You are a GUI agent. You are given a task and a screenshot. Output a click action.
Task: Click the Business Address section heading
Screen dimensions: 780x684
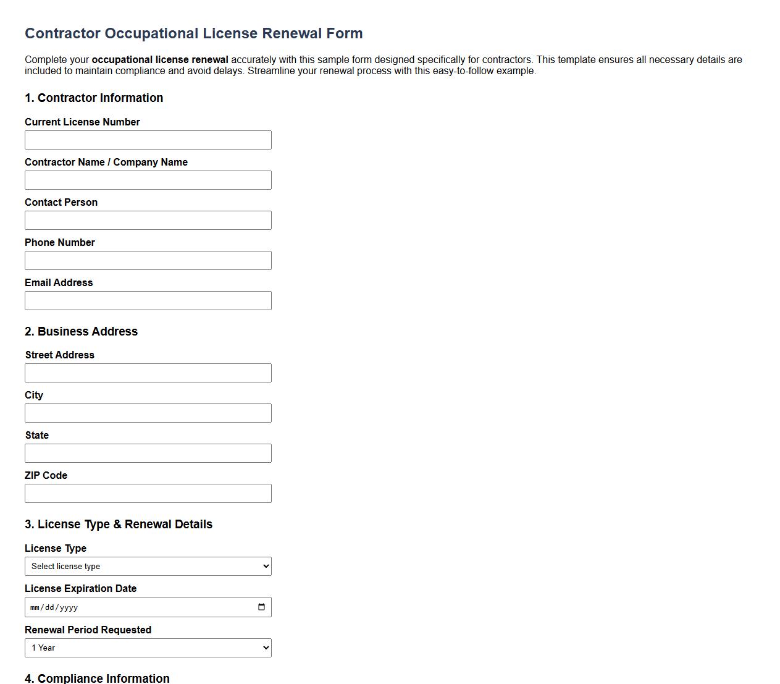81,331
